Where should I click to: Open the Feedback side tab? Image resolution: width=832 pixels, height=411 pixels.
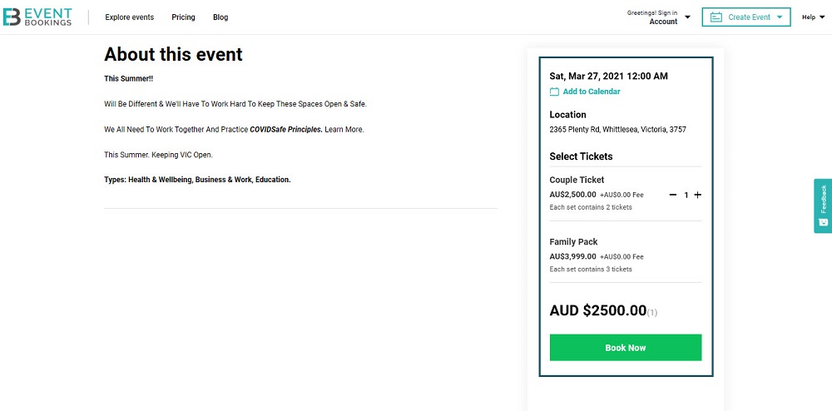823,205
